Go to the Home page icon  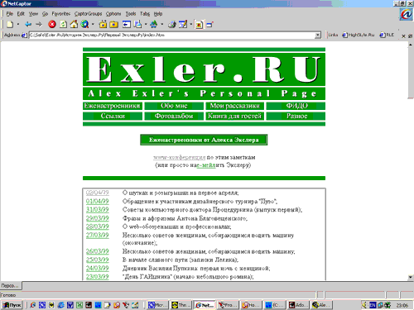click(74, 25)
